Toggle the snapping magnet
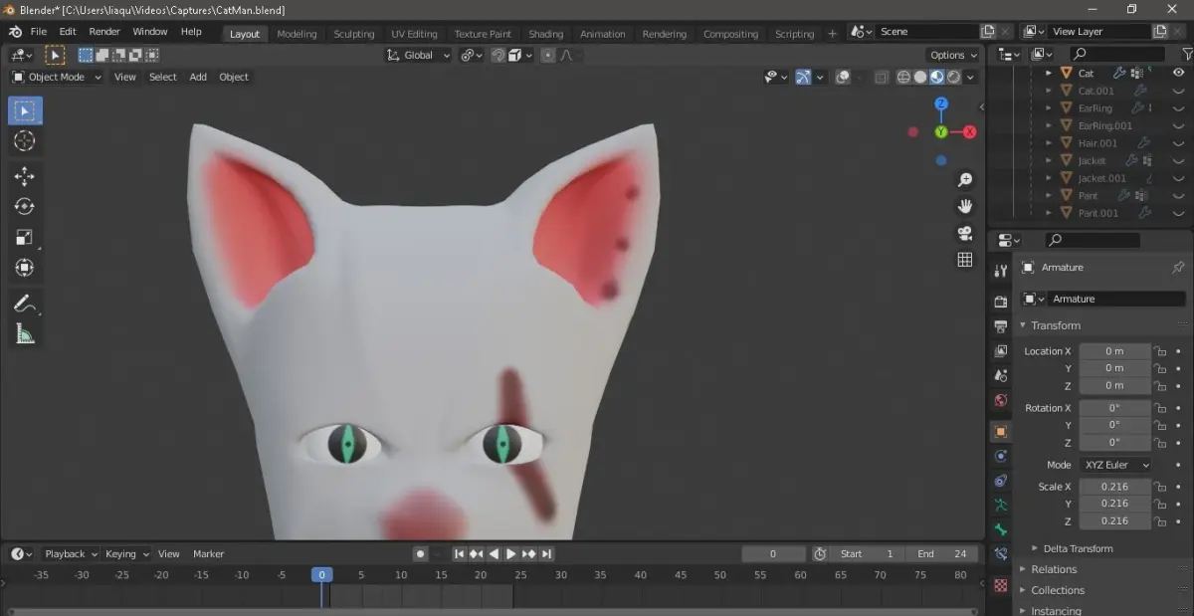This screenshot has height=616, width=1194. [x=497, y=56]
